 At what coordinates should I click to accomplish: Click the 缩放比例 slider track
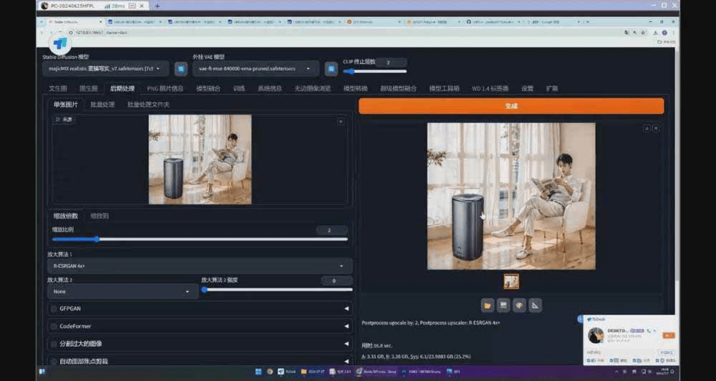[x=200, y=239]
